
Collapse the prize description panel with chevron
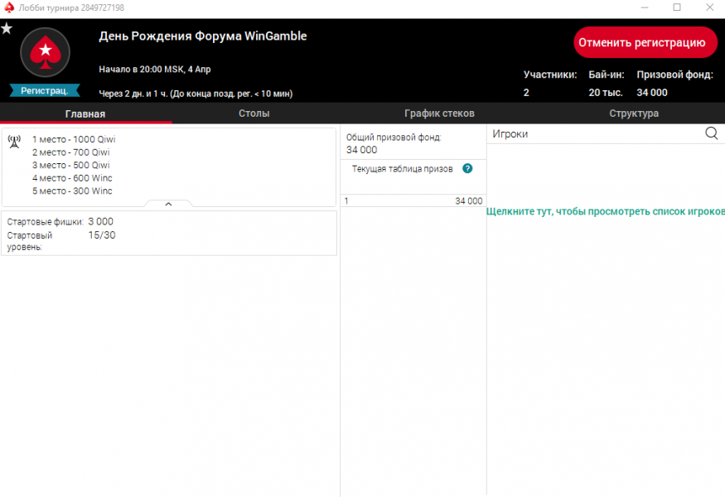[x=168, y=204]
